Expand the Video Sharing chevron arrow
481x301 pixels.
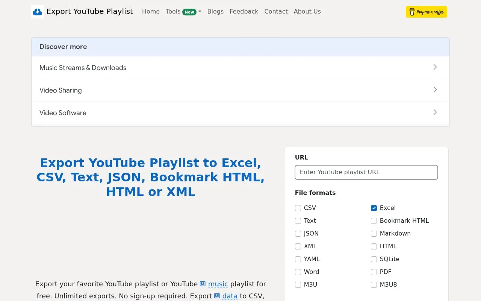coord(435,90)
